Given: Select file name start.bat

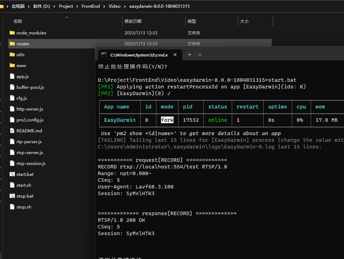Looking at the screenshot, I should pyautogui.click(x=25, y=174).
